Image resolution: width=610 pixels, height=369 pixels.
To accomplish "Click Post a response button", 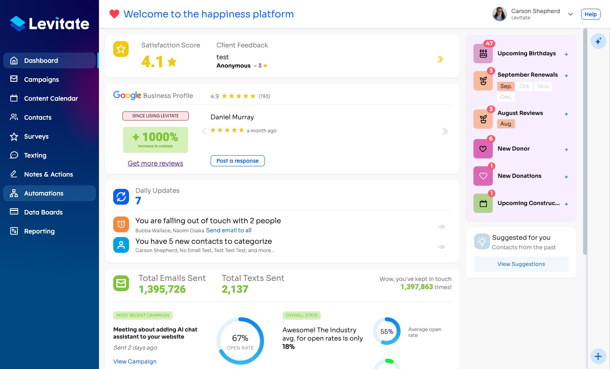I will 238,161.
